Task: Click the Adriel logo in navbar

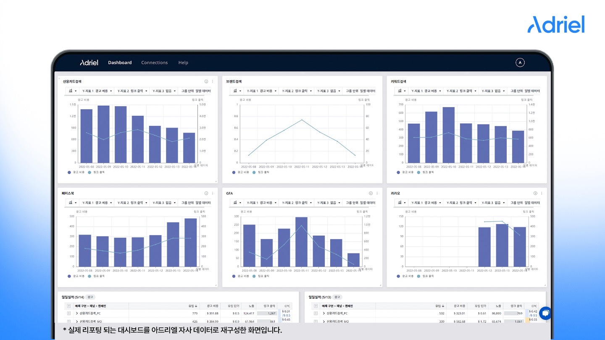Action: [x=89, y=63]
